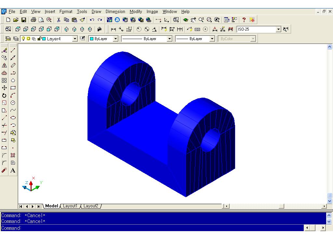The height and width of the screenshot is (250, 333).
Task: Open the ByLayer color dropdown
Action: (x=115, y=39)
